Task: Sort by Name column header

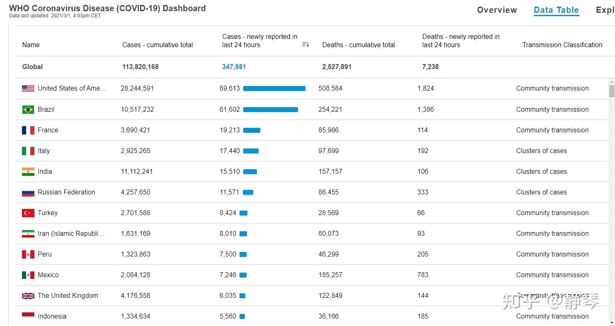Action: tap(31, 45)
